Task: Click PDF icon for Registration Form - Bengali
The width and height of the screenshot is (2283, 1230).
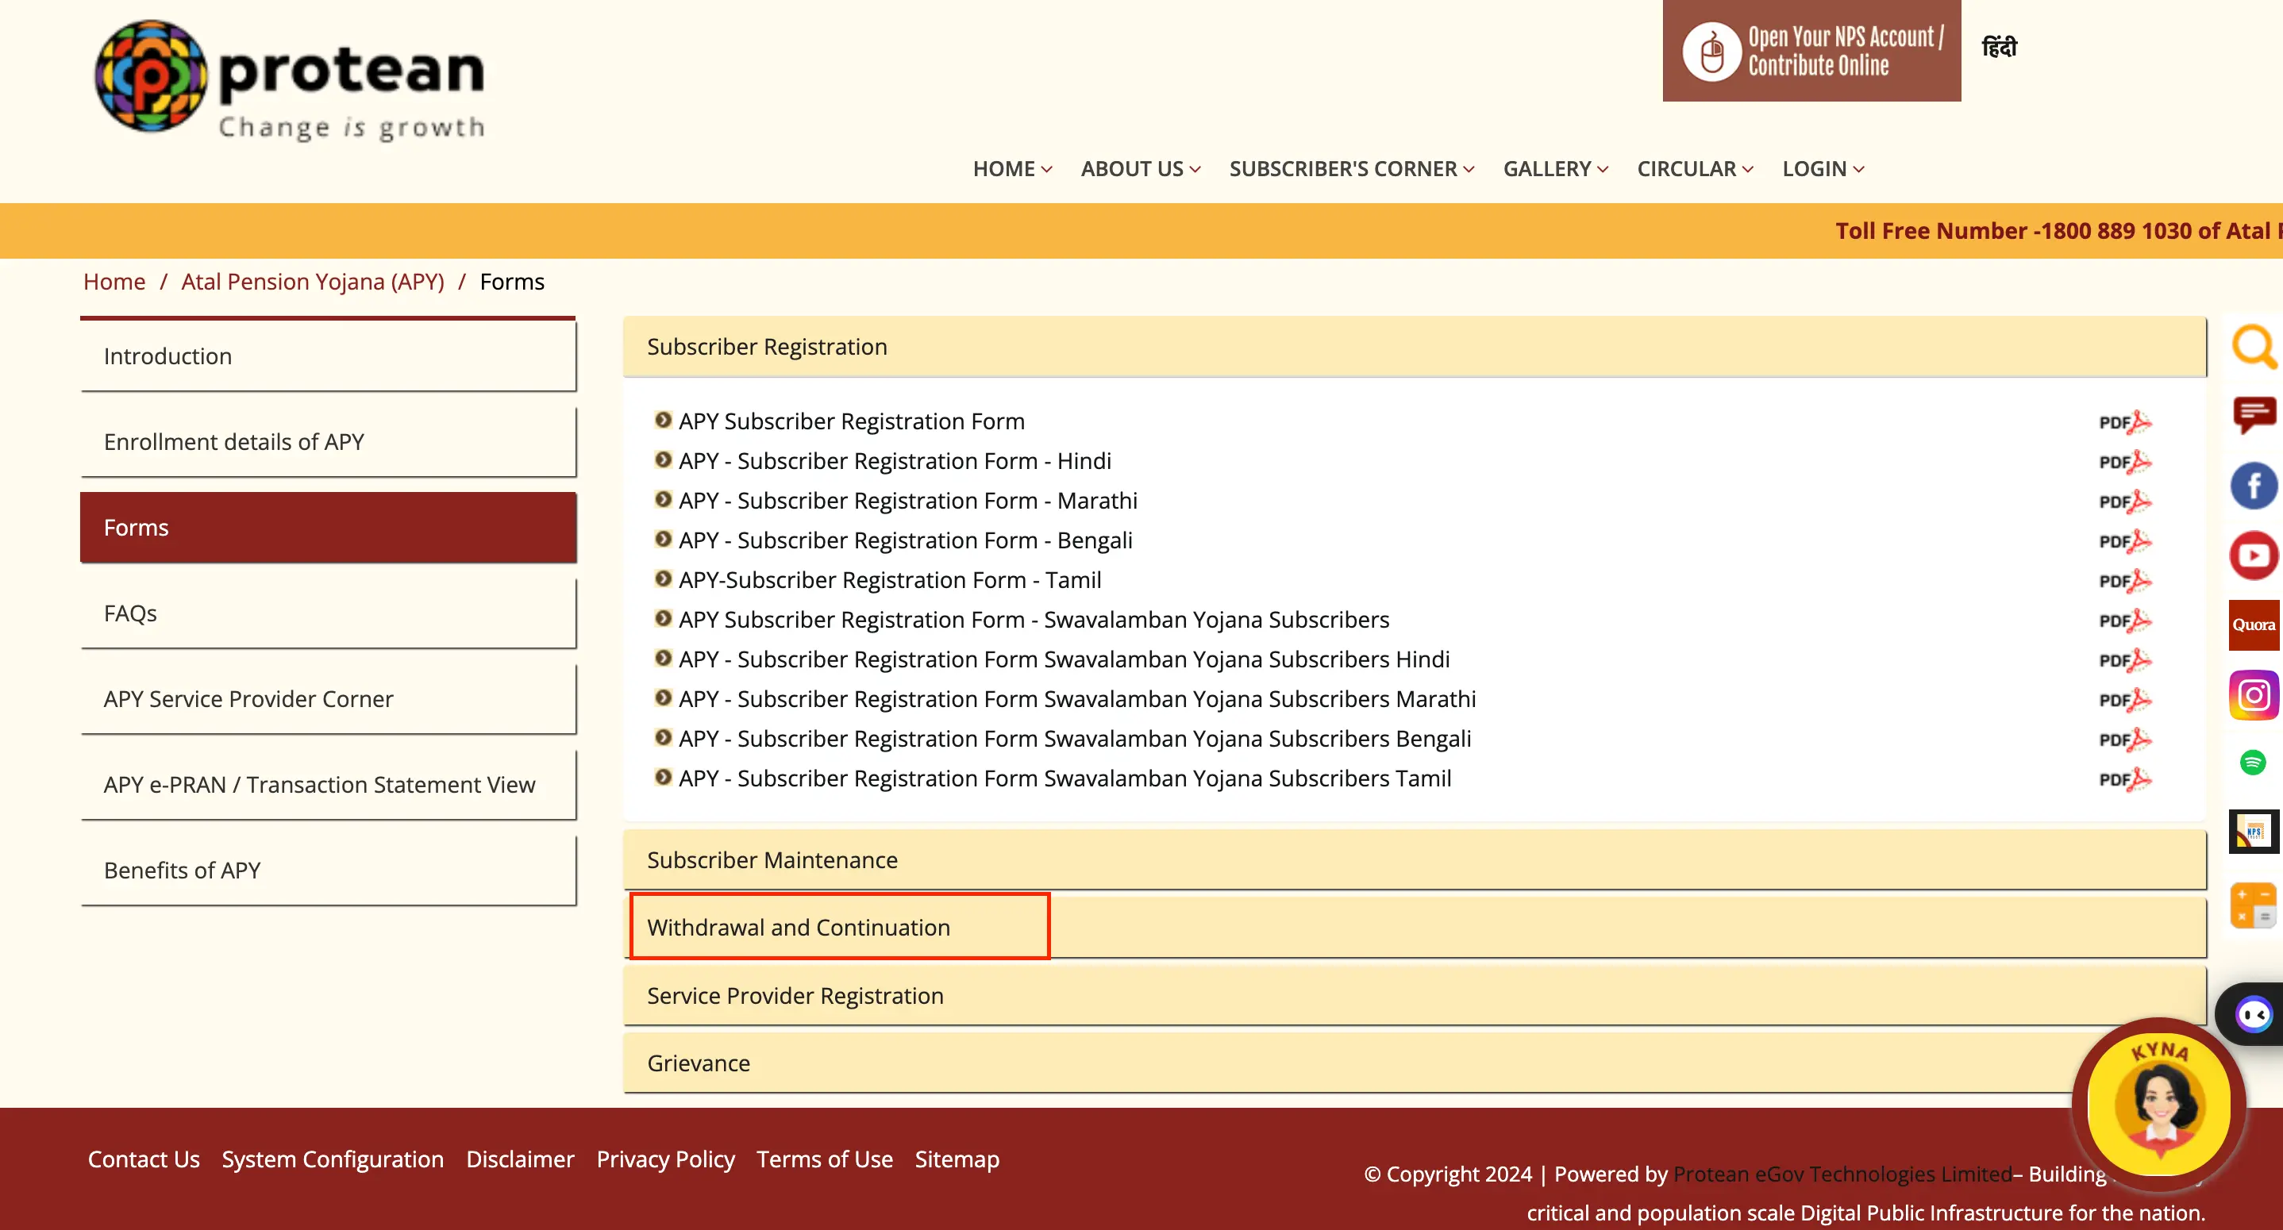Action: coord(2124,541)
